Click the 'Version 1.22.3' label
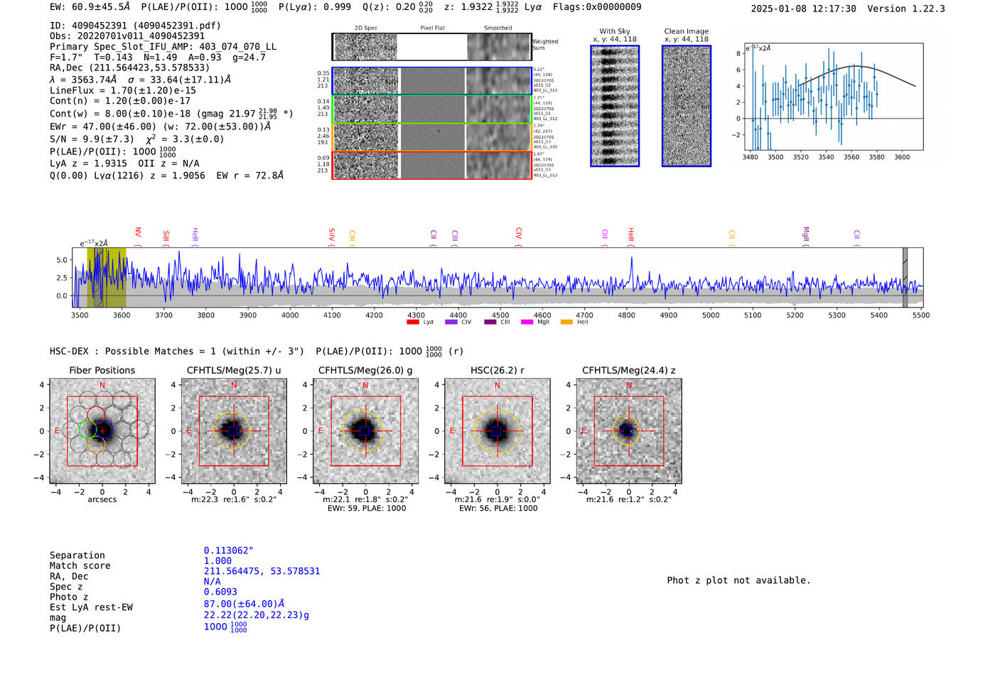This screenshot has height=677, width=995. [x=906, y=9]
